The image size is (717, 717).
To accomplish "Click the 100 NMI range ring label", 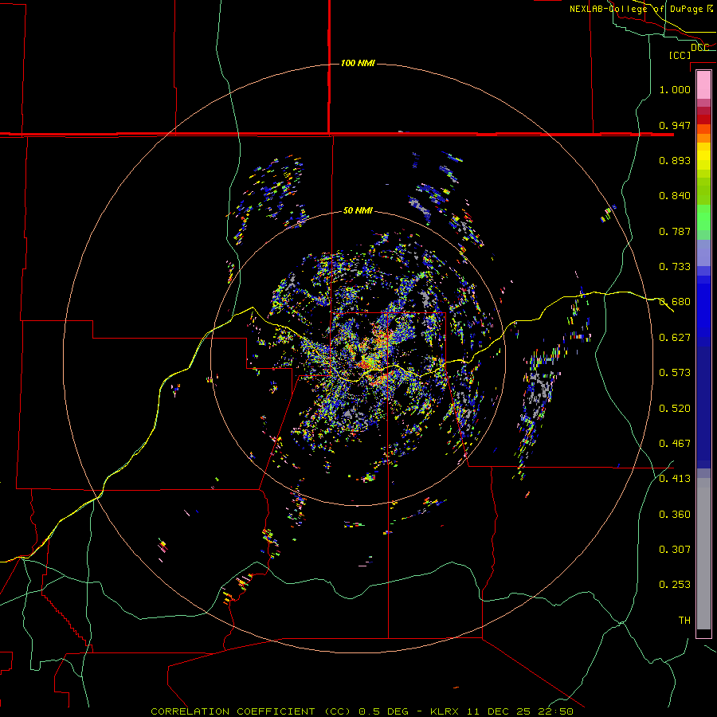I will coord(358,63).
